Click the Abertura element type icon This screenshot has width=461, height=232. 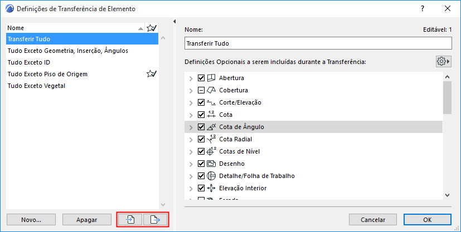click(x=211, y=78)
